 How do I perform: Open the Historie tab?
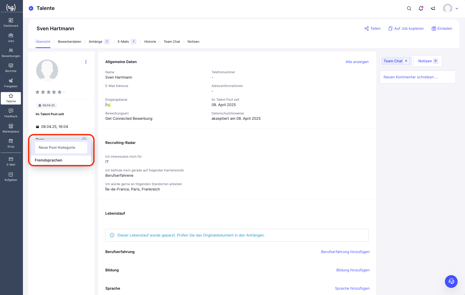point(150,42)
